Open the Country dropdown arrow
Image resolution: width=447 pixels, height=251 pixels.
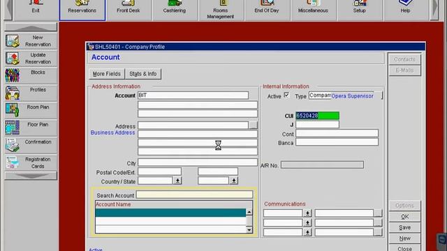click(x=177, y=181)
